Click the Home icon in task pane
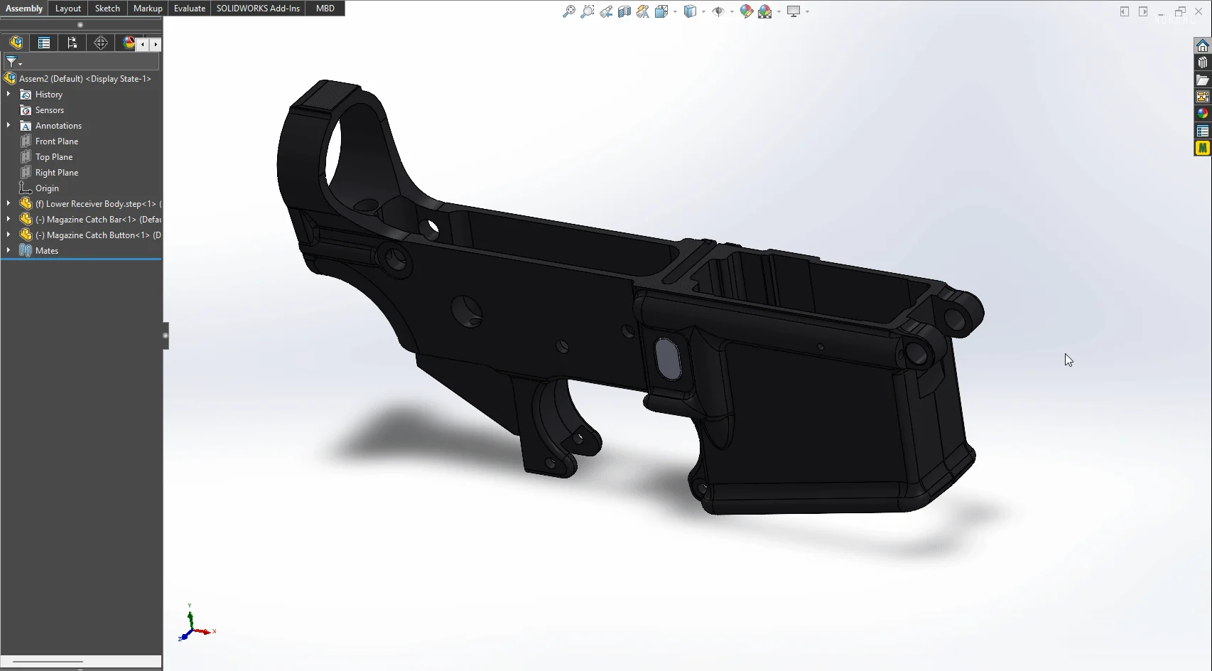 point(1202,45)
